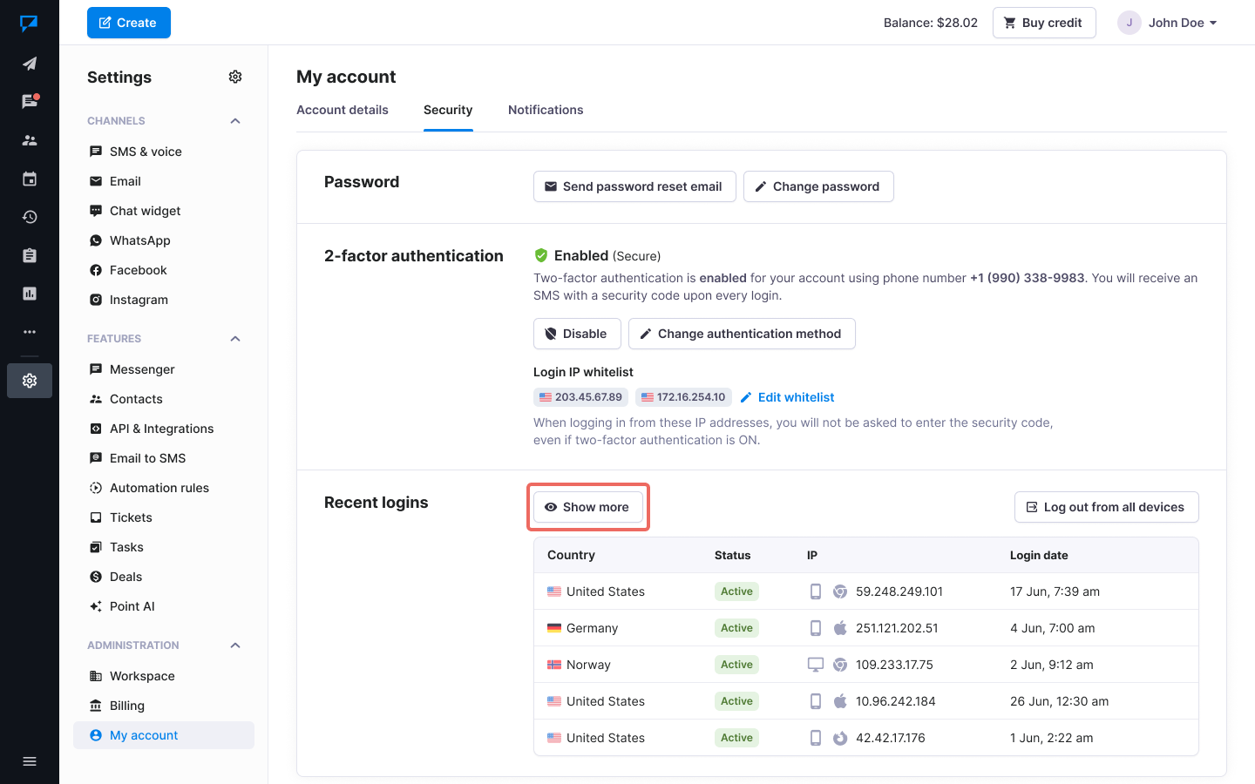Open the calendar icon in left rail
The height and width of the screenshot is (784, 1255).
(x=30, y=179)
